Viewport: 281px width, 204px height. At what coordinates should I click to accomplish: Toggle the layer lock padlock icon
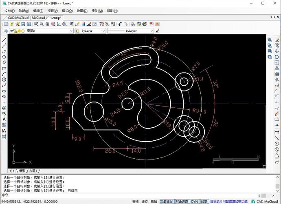click(15, 31)
